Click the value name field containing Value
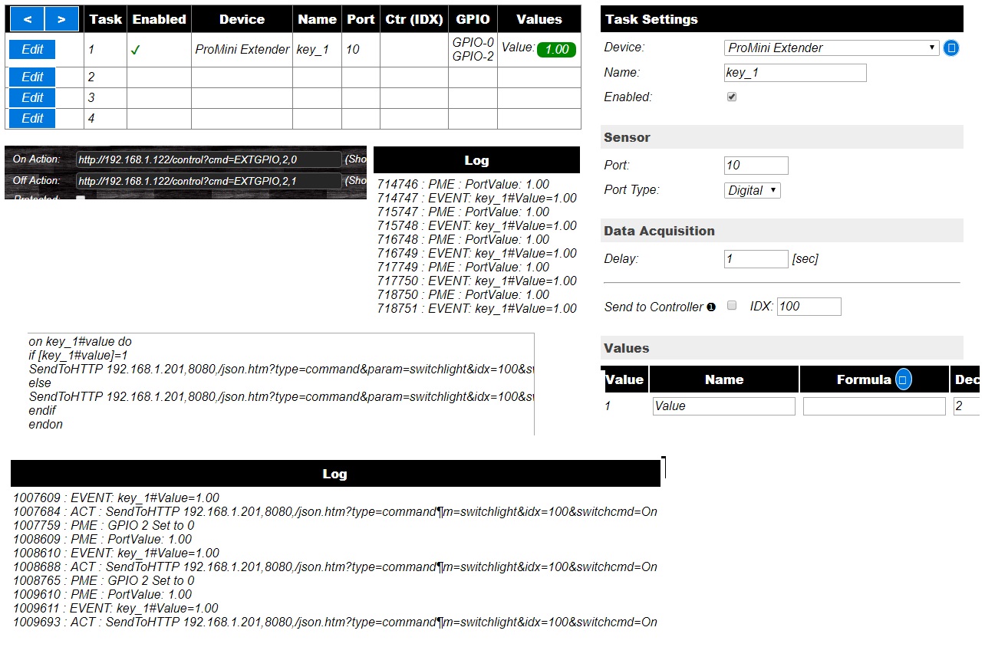The width and height of the screenshot is (985, 647). tap(724, 406)
